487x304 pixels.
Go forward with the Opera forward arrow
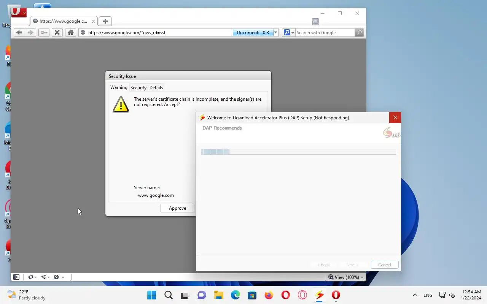31,32
